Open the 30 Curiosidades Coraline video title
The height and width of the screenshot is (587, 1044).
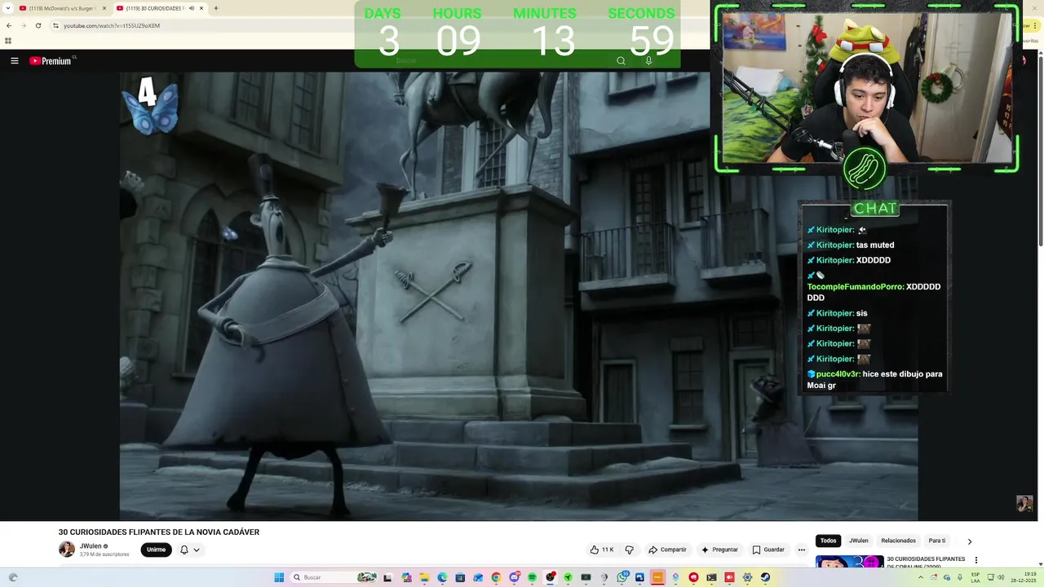coord(926,563)
